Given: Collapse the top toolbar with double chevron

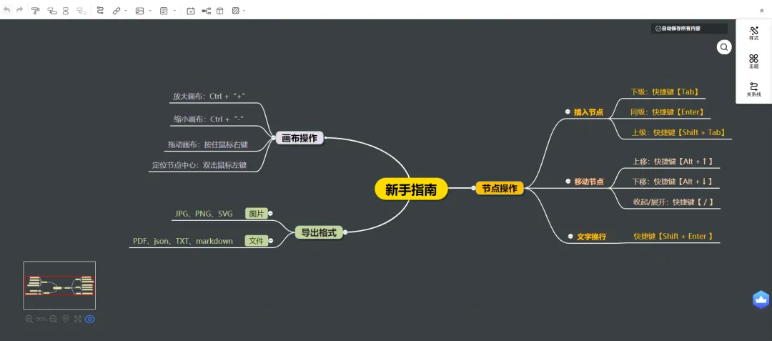Looking at the screenshot, I should point(762,10).
